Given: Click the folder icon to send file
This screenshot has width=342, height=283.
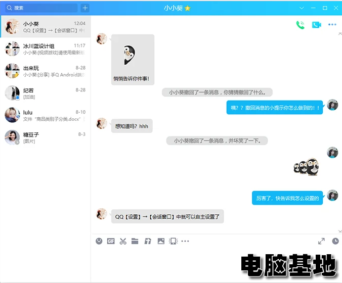Looking at the screenshot, I should pyautogui.click(x=135, y=241).
